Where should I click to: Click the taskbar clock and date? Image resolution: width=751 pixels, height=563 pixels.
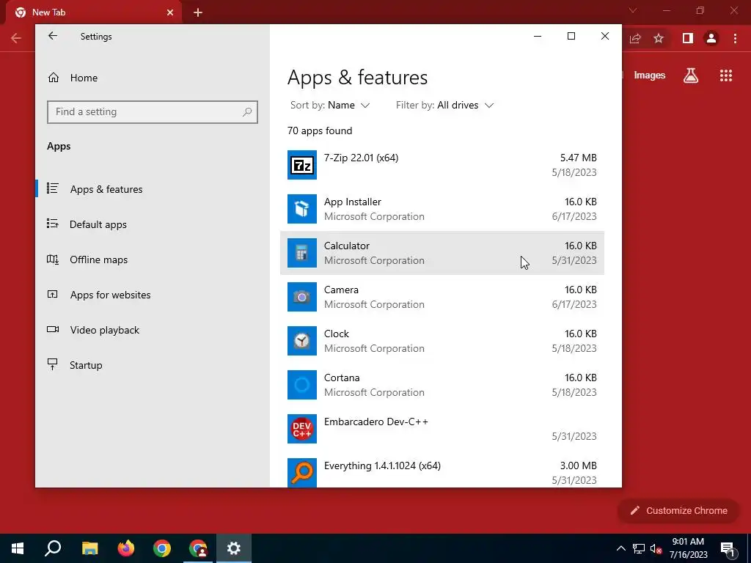point(688,548)
